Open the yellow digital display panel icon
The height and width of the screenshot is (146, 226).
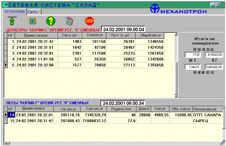tap(32, 21)
